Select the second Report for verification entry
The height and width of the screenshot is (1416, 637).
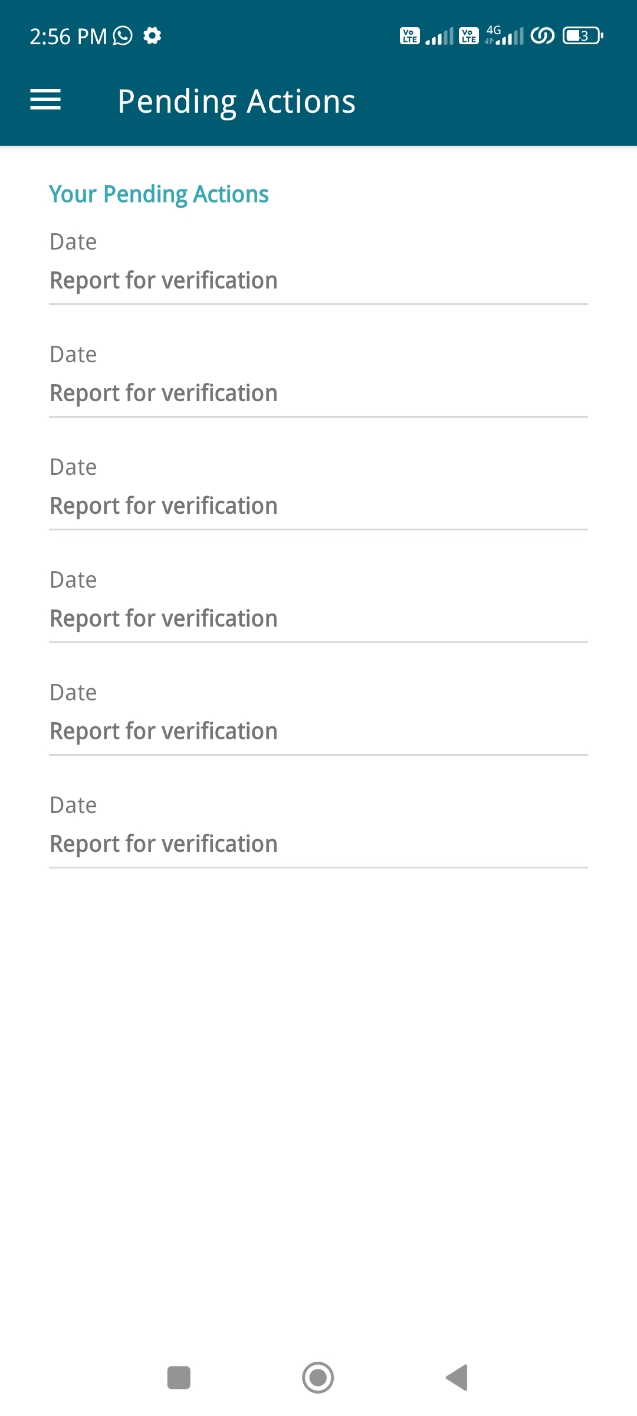point(164,393)
